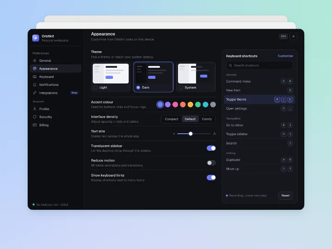The image size is (332, 249).
Task: Select the New item shortcut row
Action: click(x=260, y=90)
